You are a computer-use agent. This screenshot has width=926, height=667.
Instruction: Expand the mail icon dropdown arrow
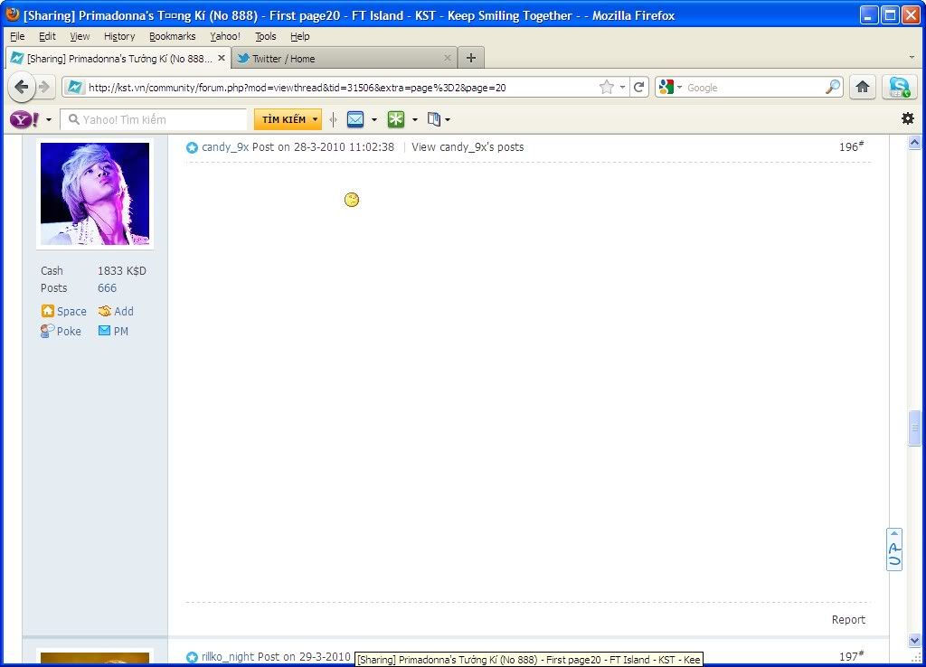pyautogui.click(x=374, y=120)
